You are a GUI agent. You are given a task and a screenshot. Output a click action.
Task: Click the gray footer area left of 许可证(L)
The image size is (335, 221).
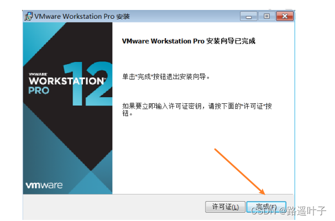tap(114, 207)
